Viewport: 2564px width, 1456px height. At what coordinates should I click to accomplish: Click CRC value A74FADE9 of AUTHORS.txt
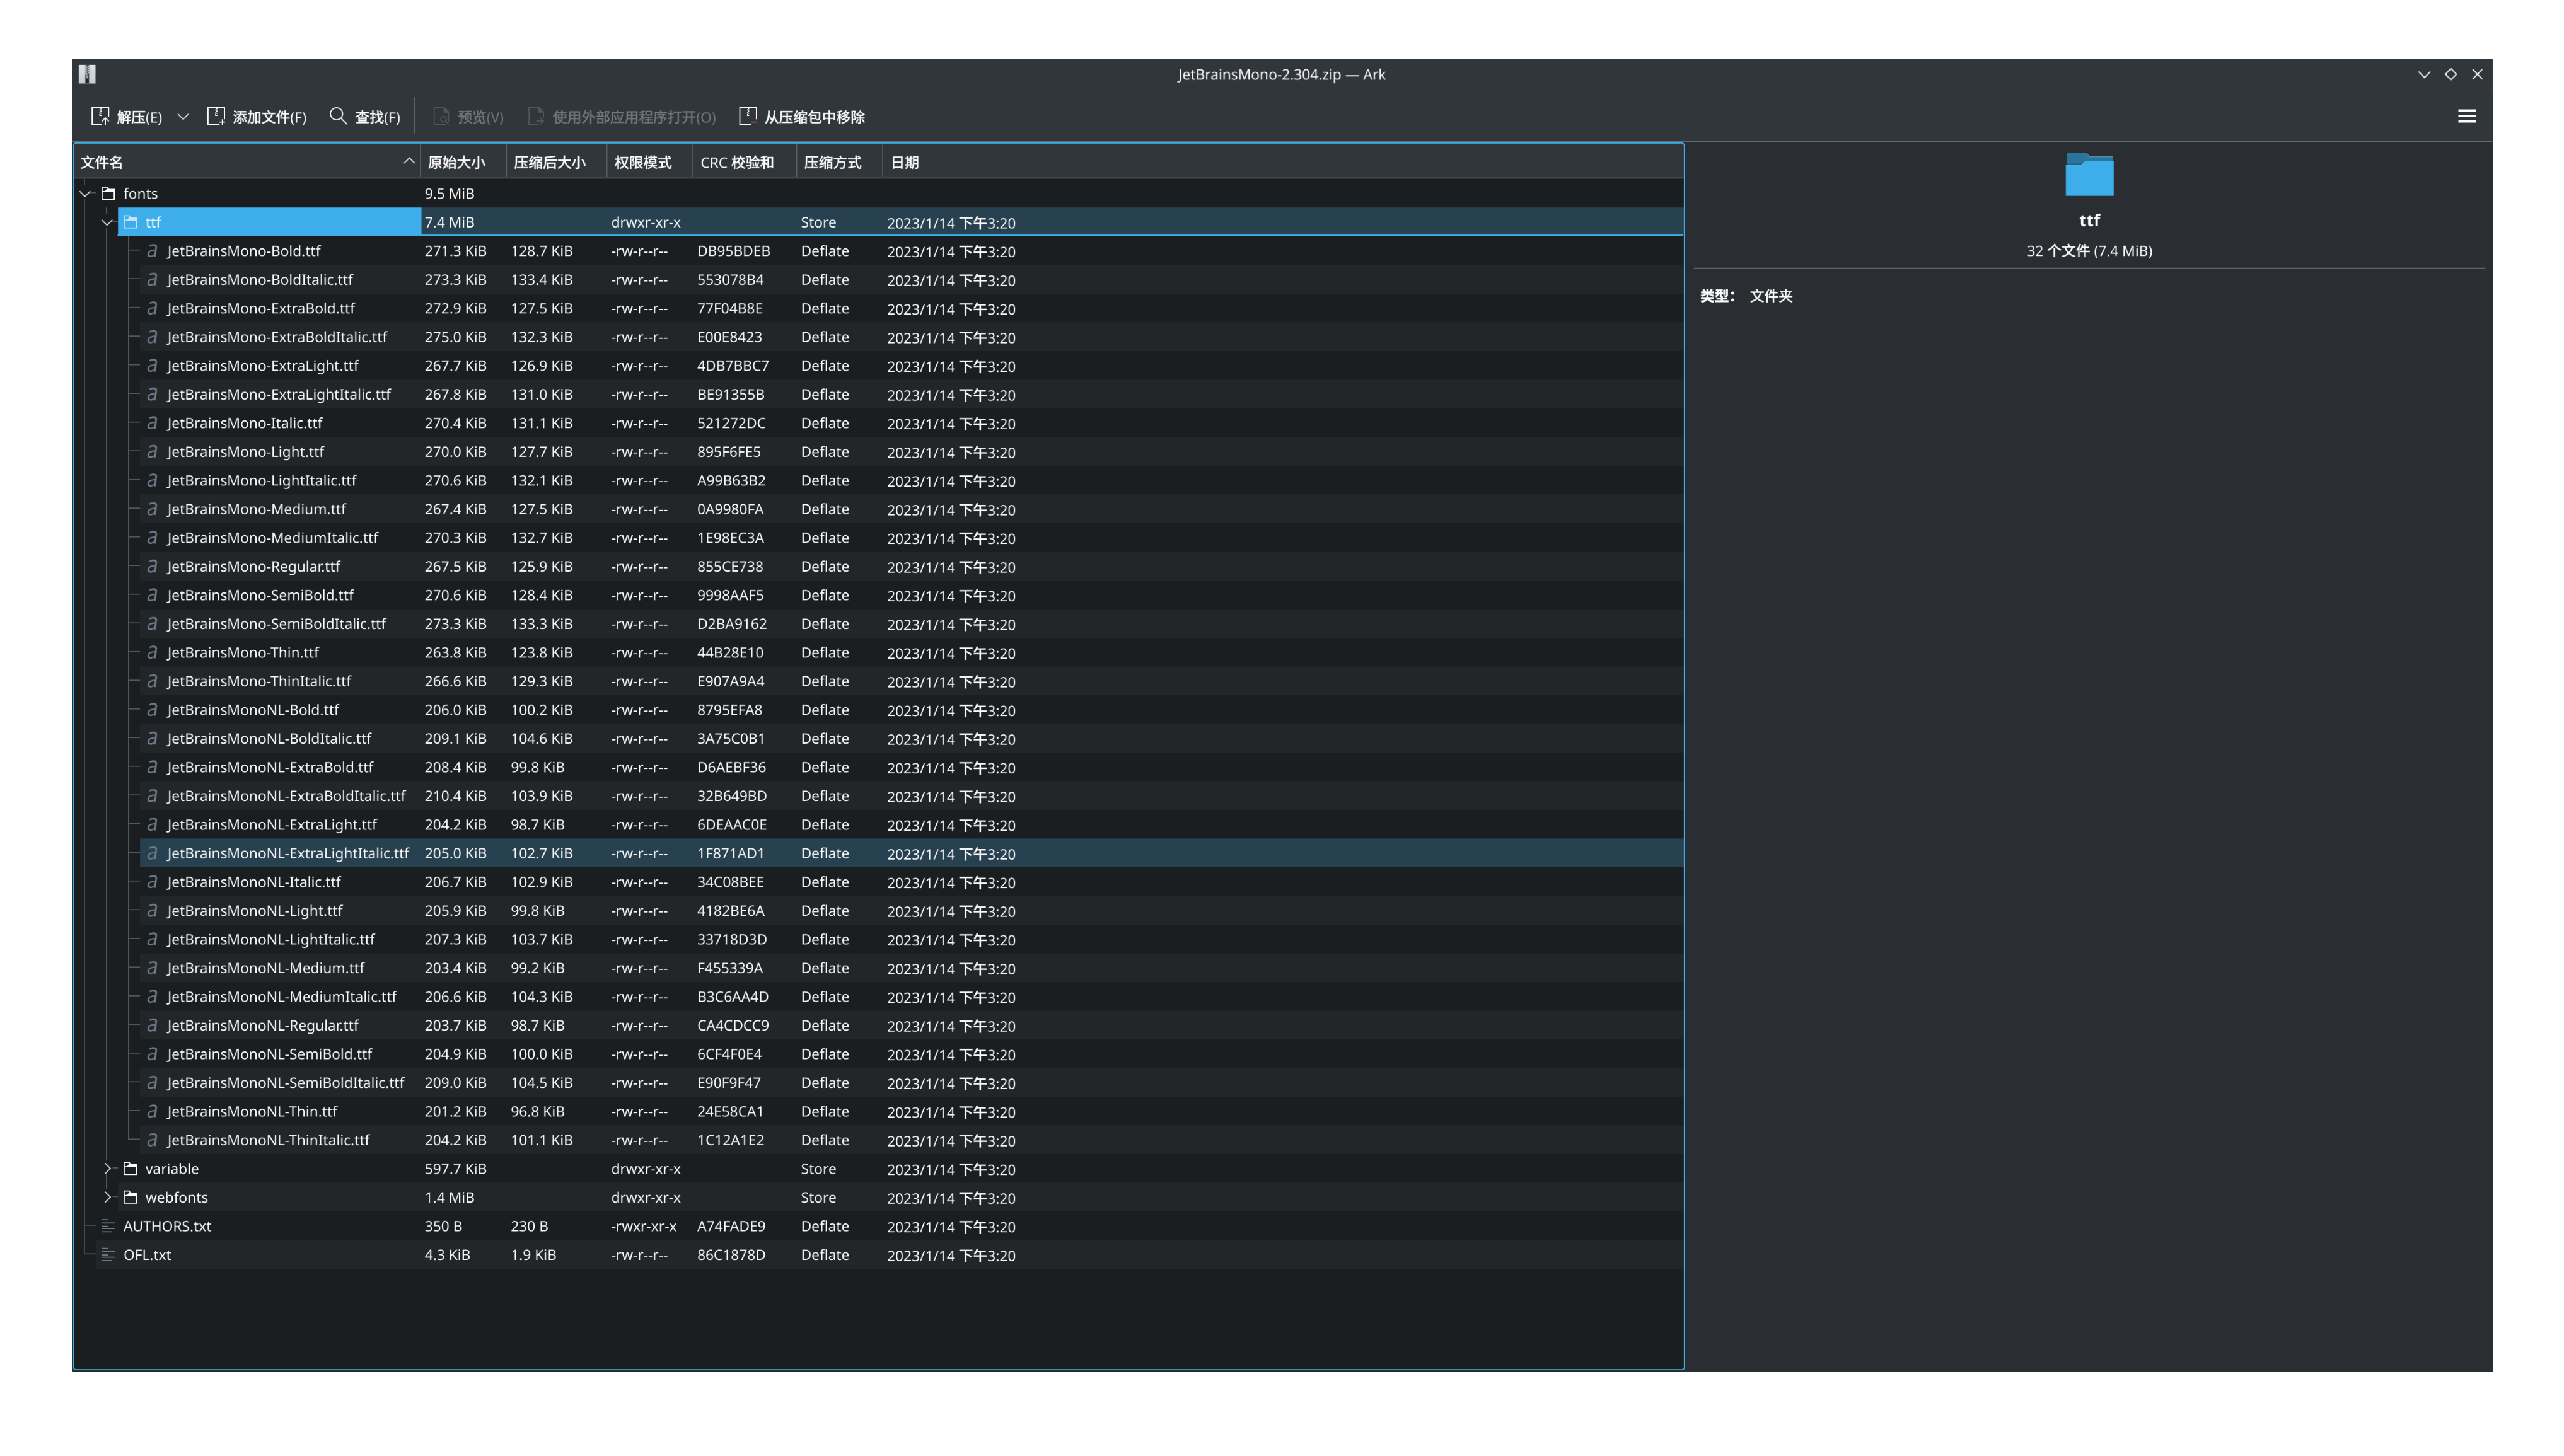pyautogui.click(x=731, y=1226)
